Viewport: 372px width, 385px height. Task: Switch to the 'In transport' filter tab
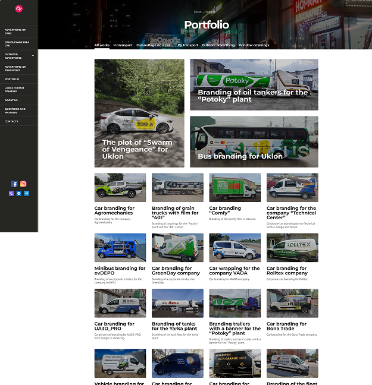(123, 45)
